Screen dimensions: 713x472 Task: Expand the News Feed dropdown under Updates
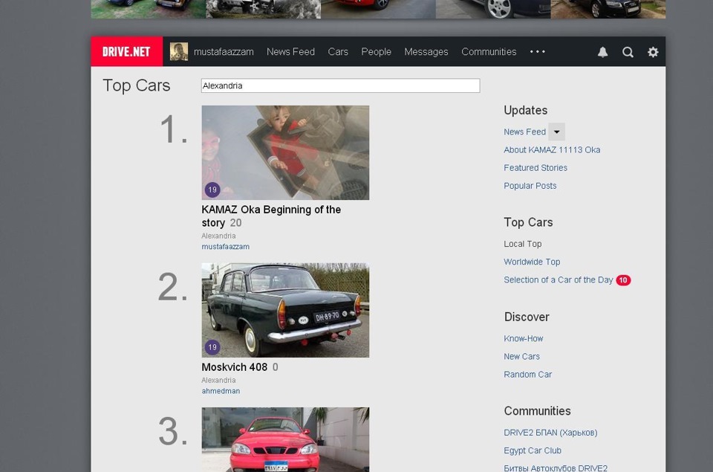(x=556, y=132)
